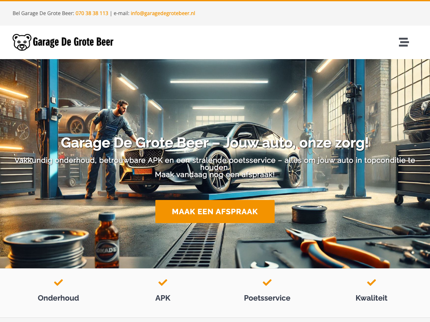The image size is (430, 322).
Task: Select the Kwaliteit feature label
Action: point(371,298)
